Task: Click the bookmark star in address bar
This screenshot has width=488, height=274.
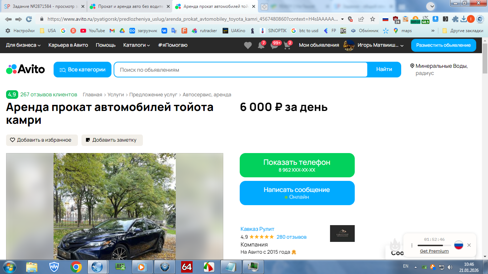Action: tap(373, 19)
